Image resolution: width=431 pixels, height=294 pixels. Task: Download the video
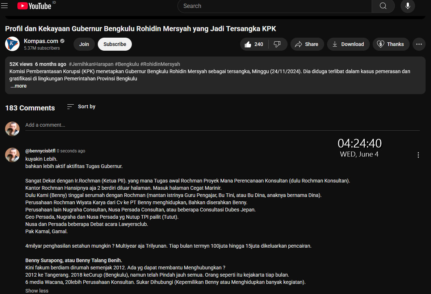point(348,44)
